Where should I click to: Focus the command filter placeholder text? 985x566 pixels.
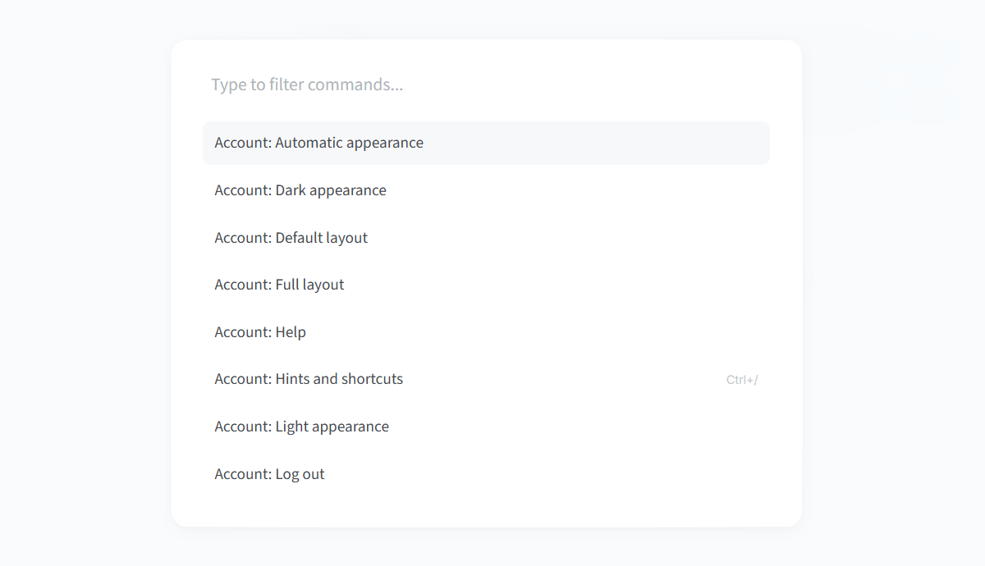click(x=307, y=84)
